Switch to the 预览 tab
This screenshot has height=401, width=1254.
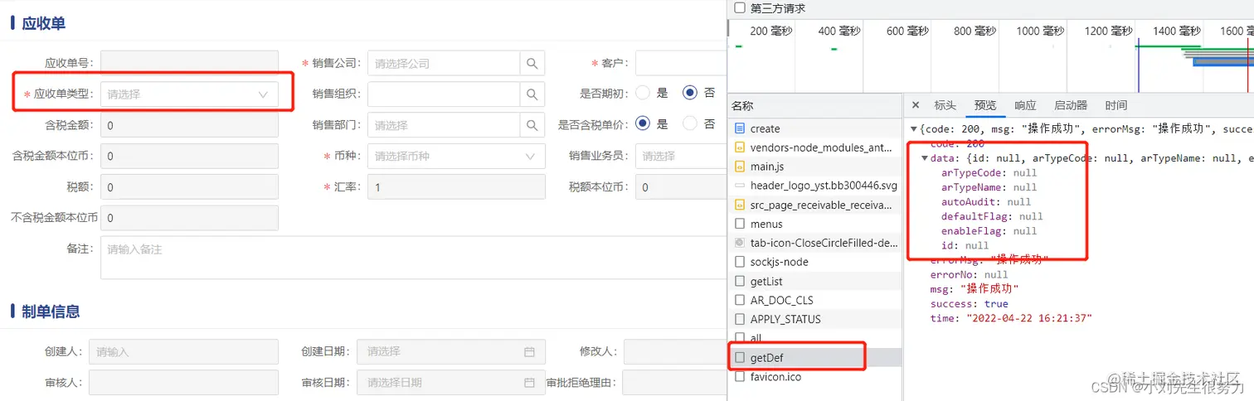[985, 105]
